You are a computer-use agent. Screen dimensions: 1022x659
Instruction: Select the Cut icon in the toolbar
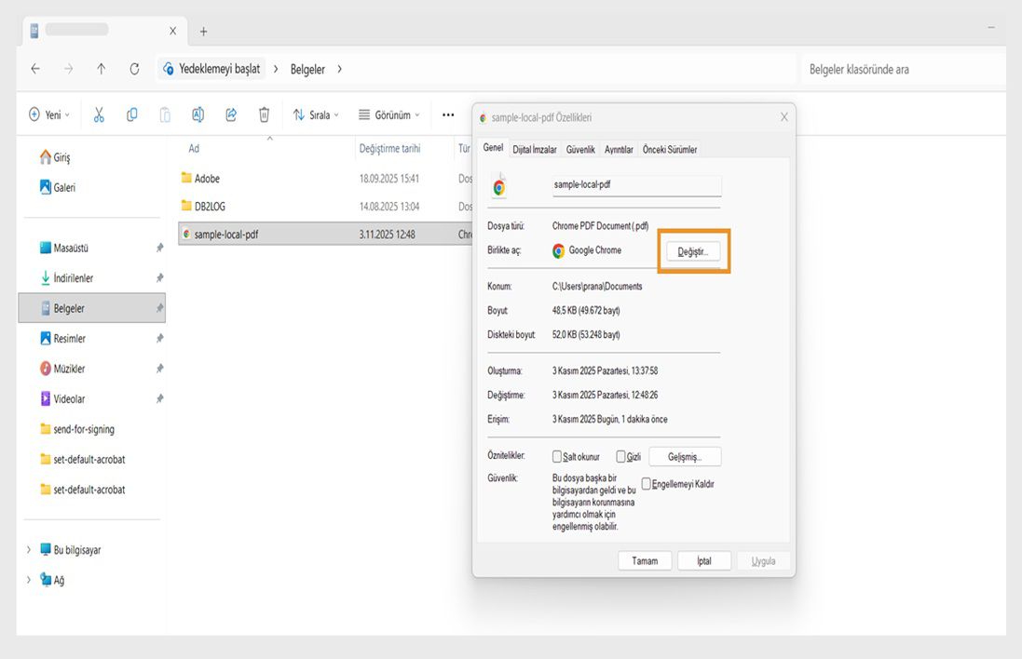(98, 114)
